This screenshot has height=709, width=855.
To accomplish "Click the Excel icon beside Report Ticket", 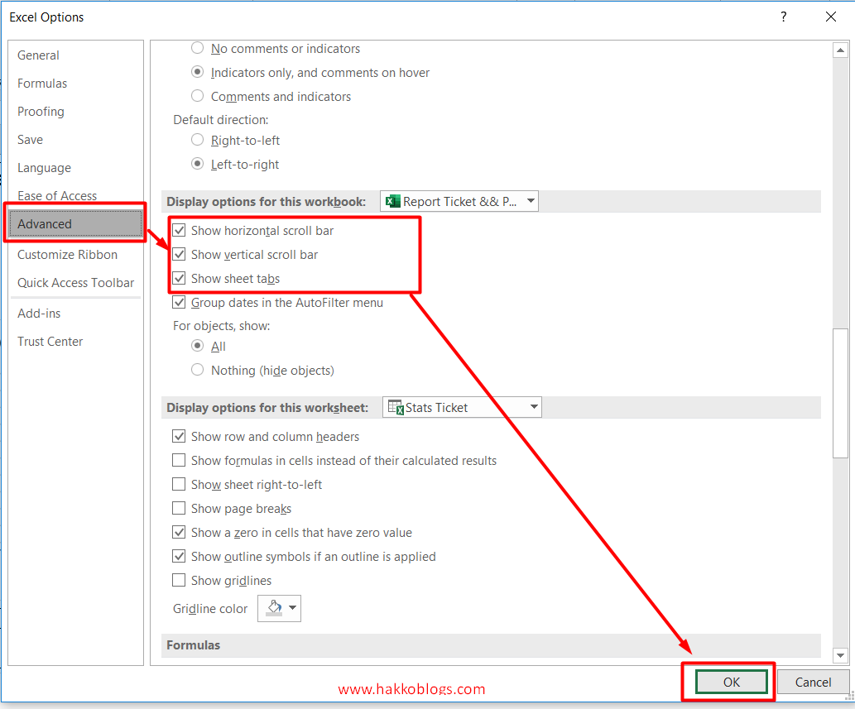I will (x=391, y=200).
